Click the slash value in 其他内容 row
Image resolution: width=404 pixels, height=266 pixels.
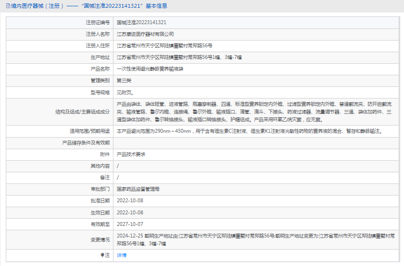pyautogui.click(x=118, y=166)
